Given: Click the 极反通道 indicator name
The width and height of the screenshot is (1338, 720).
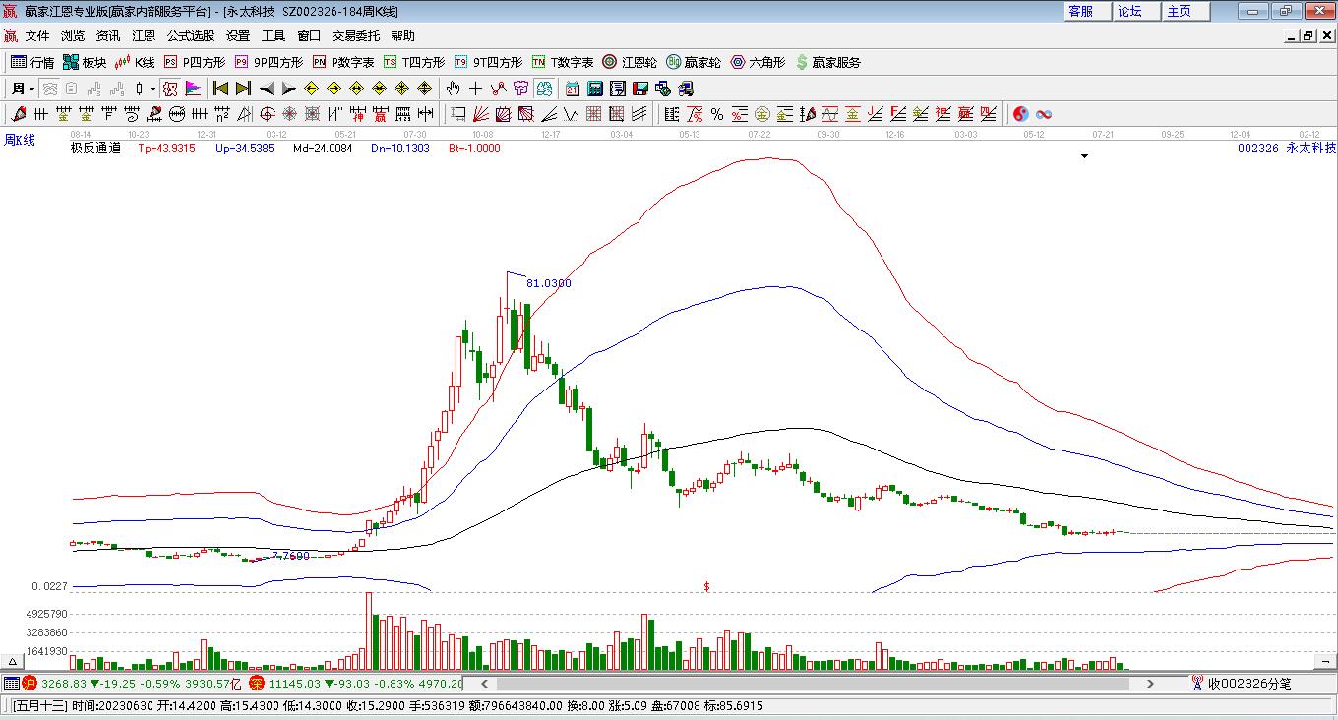Looking at the screenshot, I should [95, 149].
